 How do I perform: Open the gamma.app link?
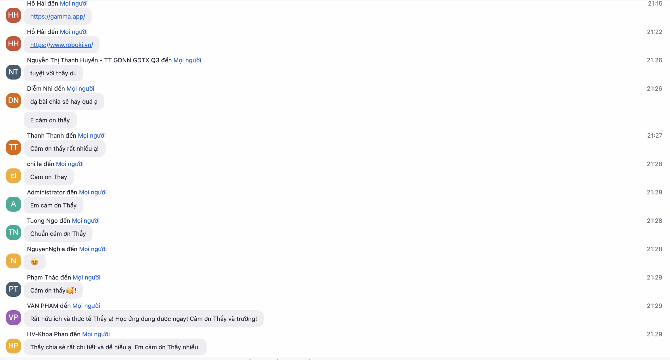58,16
